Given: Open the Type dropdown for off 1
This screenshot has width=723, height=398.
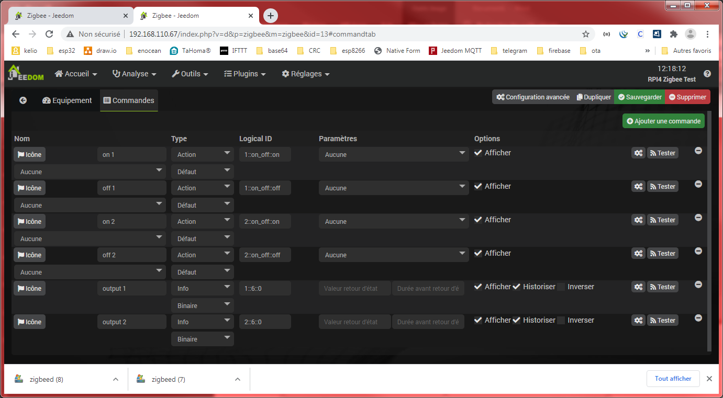Looking at the screenshot, I should pyautogui.click(x=203, y=188).
